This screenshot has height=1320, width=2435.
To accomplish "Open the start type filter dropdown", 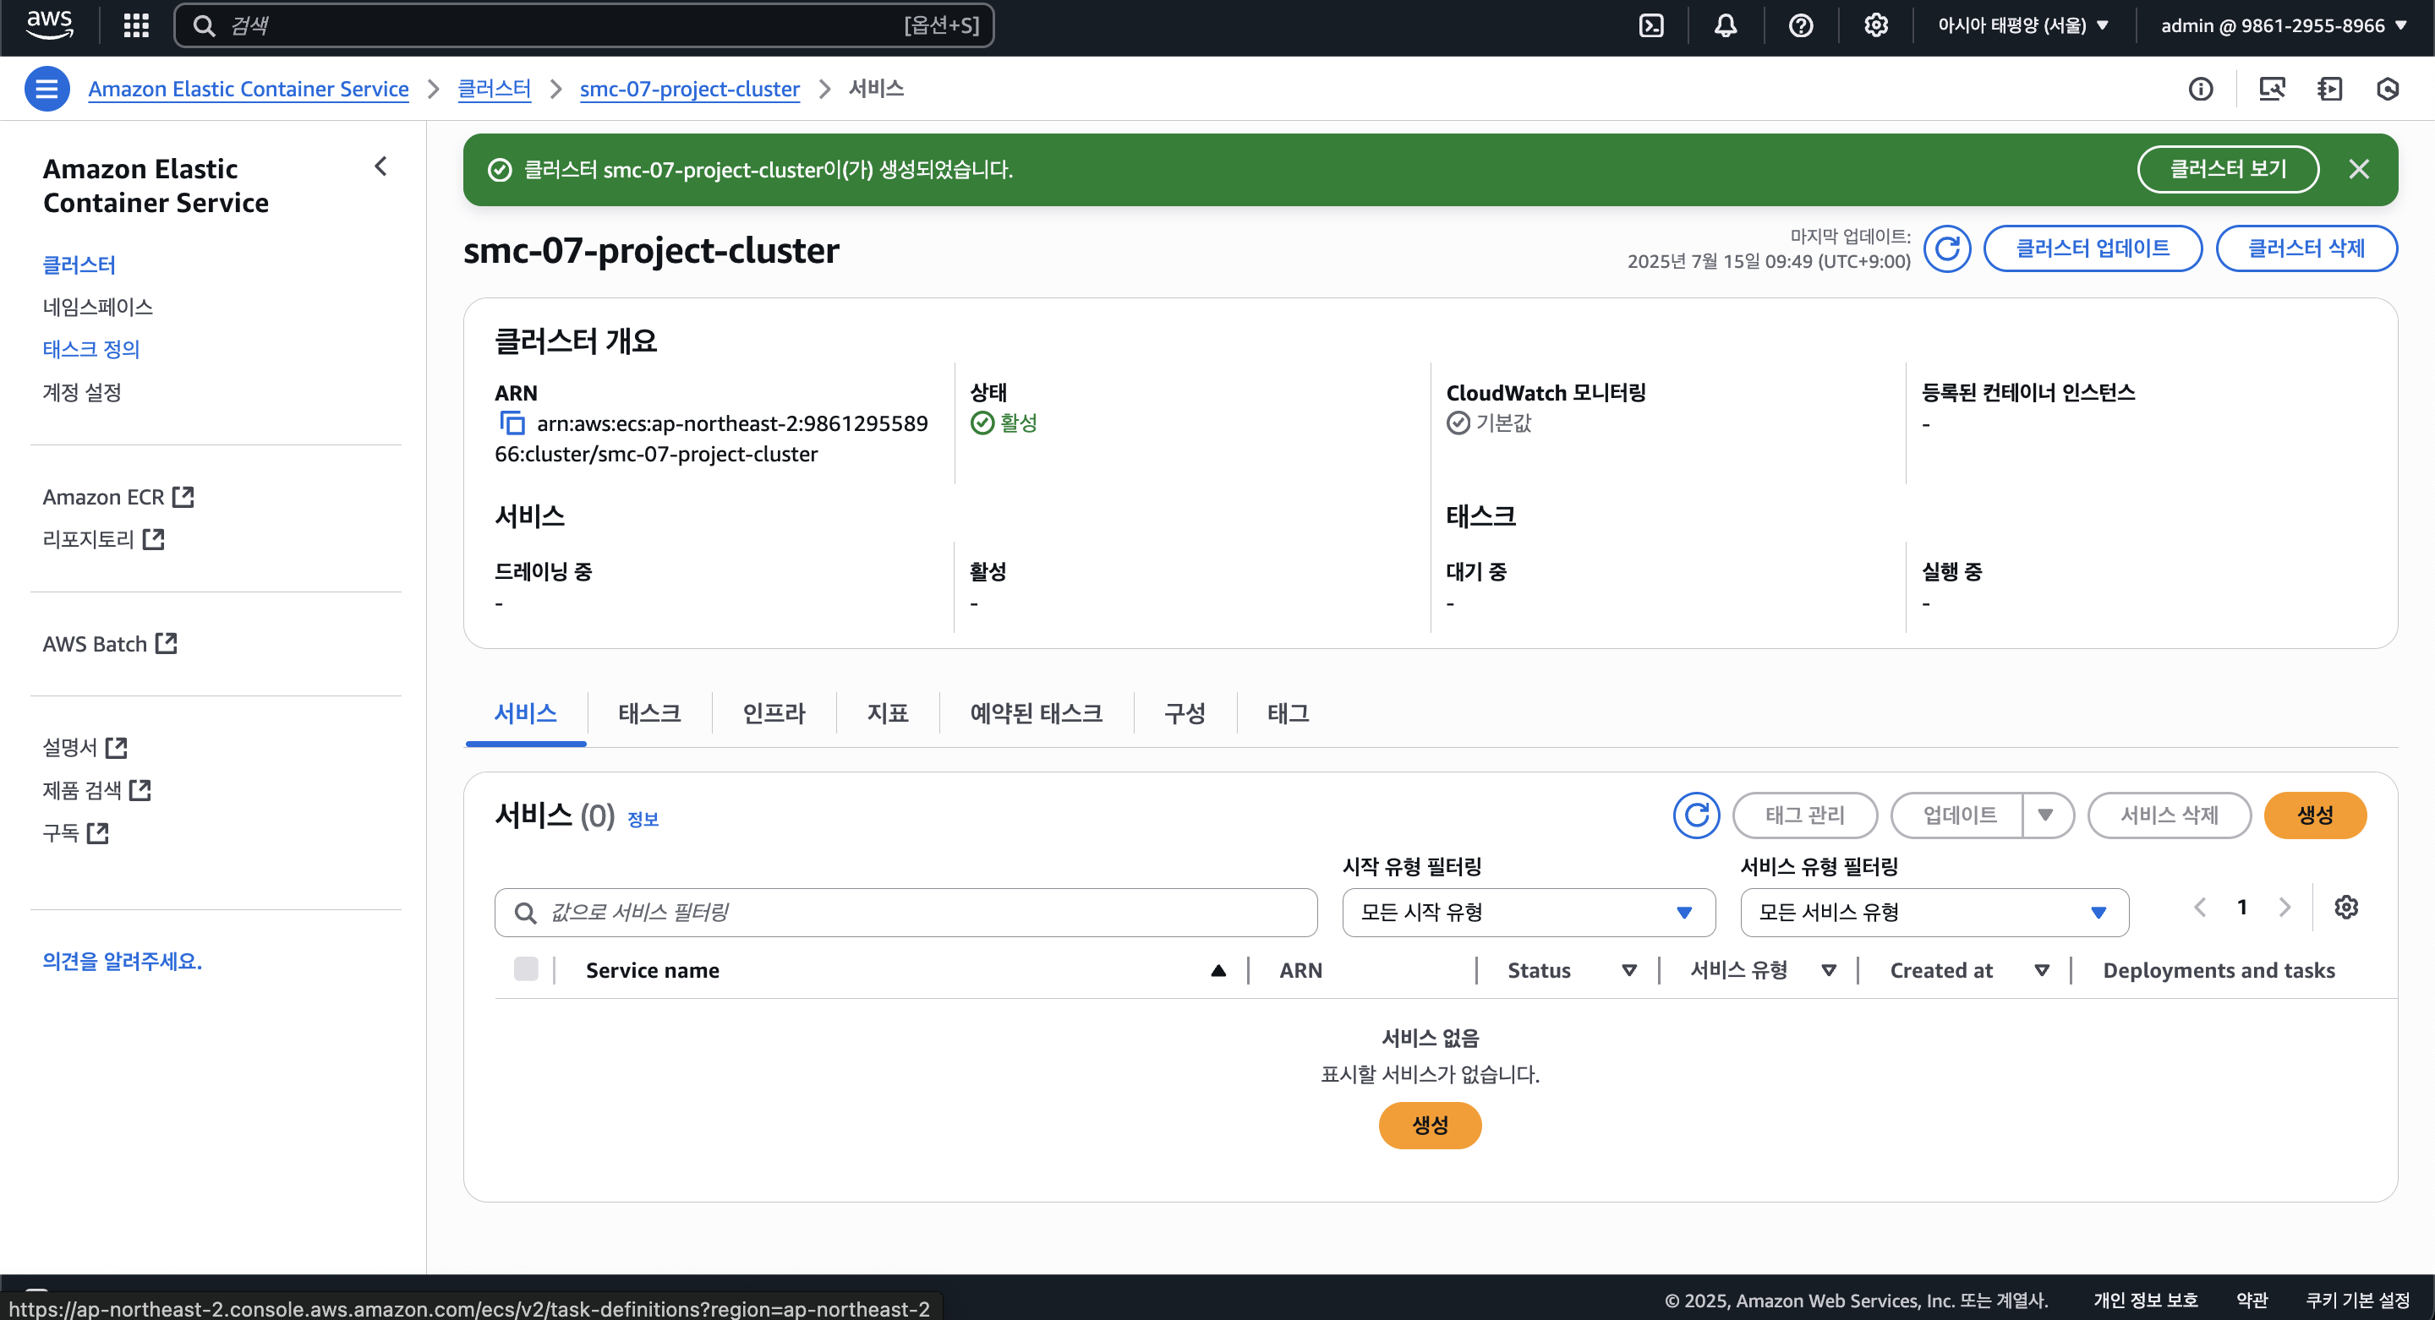I will (x=1528, y=912).
